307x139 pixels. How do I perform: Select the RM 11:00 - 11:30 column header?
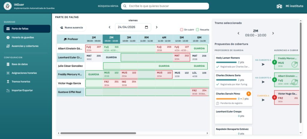point(146,39)
